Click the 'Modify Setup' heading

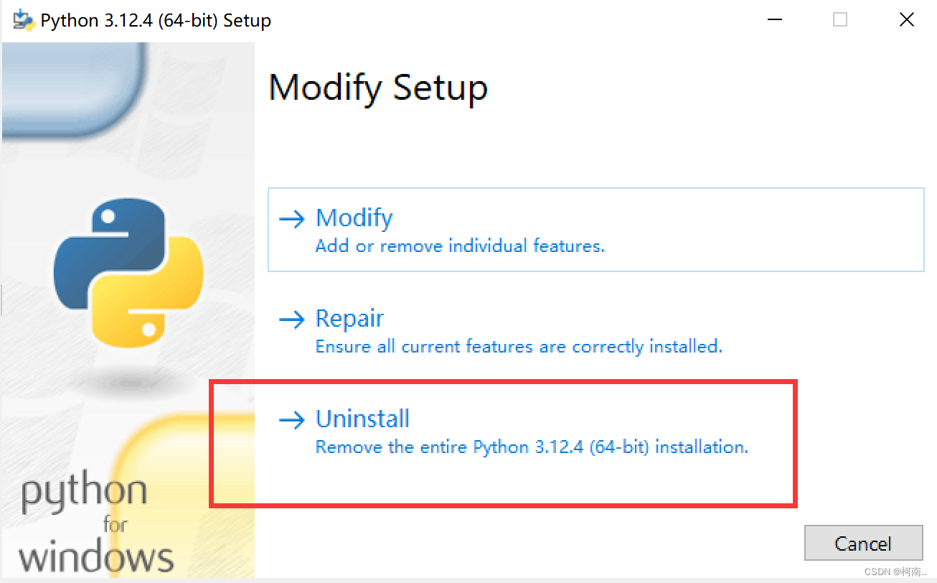coord(378,88)
